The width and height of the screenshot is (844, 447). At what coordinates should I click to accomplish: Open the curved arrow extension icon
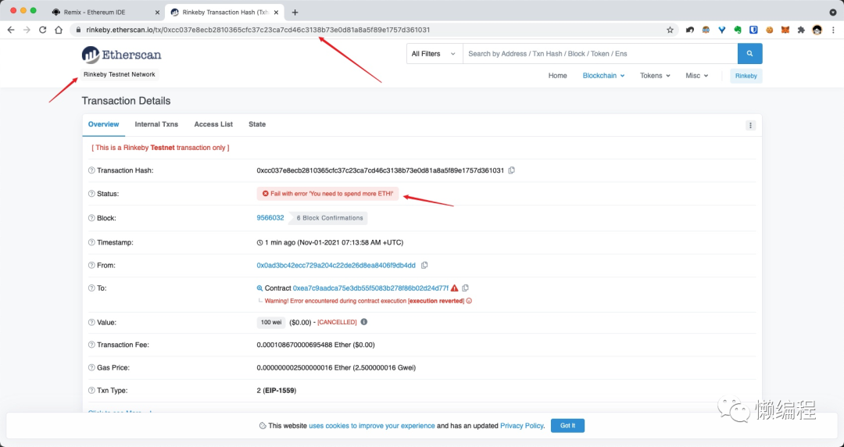click(x=689, y=30)
